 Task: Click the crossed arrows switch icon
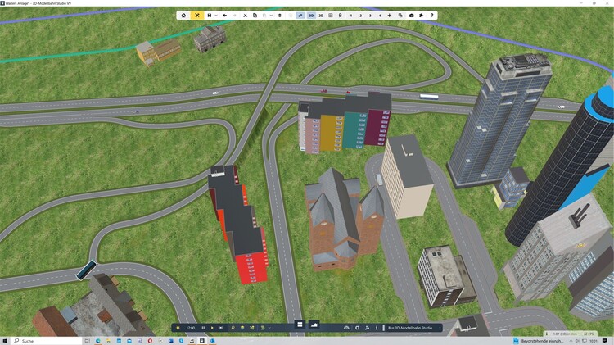coord(251,328)
